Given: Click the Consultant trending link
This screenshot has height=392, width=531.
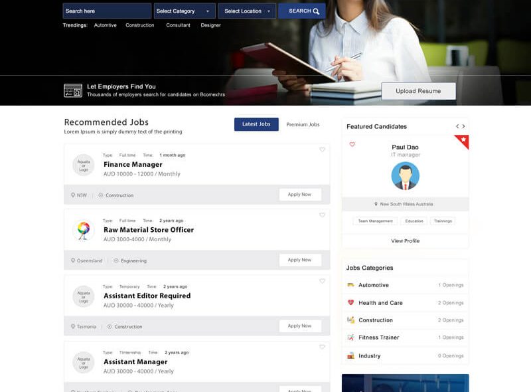Looking at the screenshot, I should 178,25.
